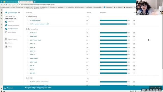Open the Student and T... bookmark
The height and width of the screenshot is (92, 163).
tap(98, 7)
